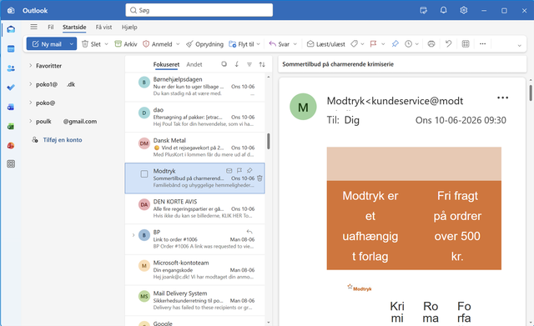Open More apps grid in sidebar
534x326 pixels.
tap(11, 164)
